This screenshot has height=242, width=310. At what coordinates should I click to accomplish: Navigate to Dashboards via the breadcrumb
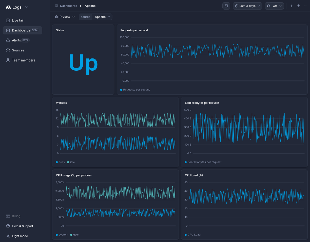(69, 6)
